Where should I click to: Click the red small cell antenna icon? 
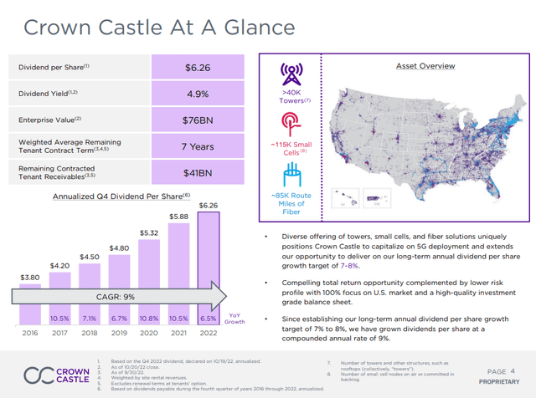291,124
